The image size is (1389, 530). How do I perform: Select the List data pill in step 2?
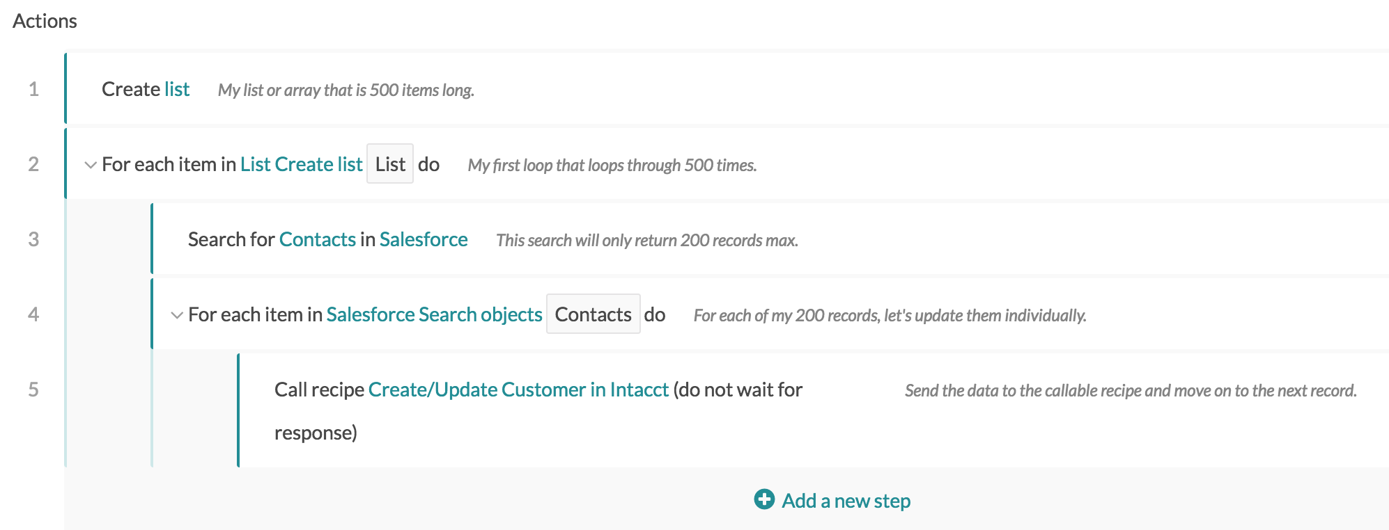[x=390, y=164]
